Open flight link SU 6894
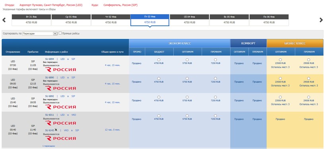The image size is (326, 149). click(x=49, y=59)
